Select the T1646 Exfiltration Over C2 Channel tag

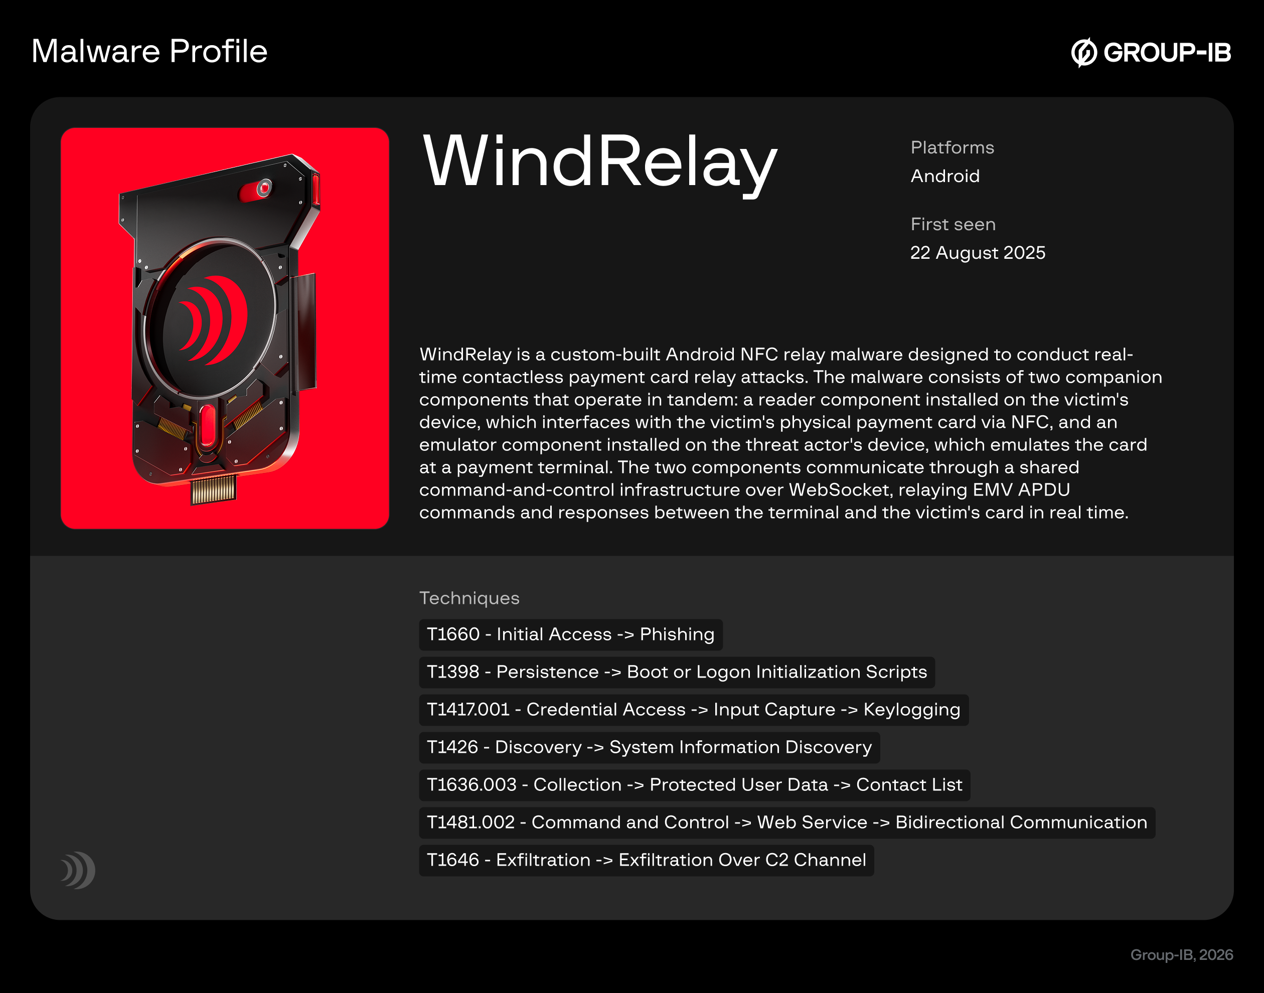point(647,861)
